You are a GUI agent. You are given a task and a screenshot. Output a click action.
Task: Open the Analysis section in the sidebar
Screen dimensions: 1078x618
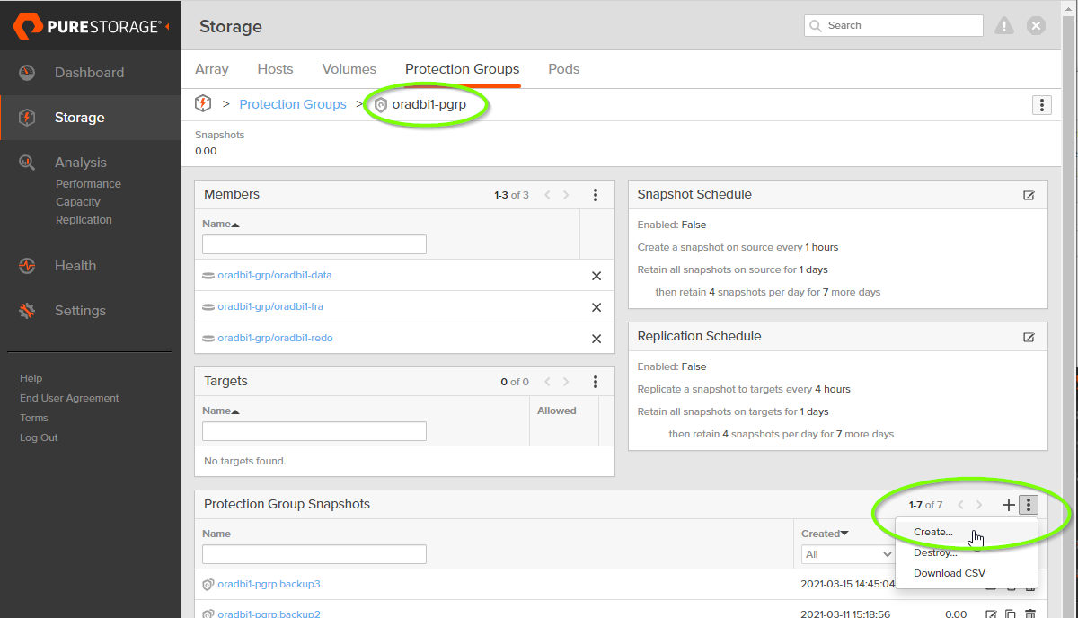click(x=80, y=163)
